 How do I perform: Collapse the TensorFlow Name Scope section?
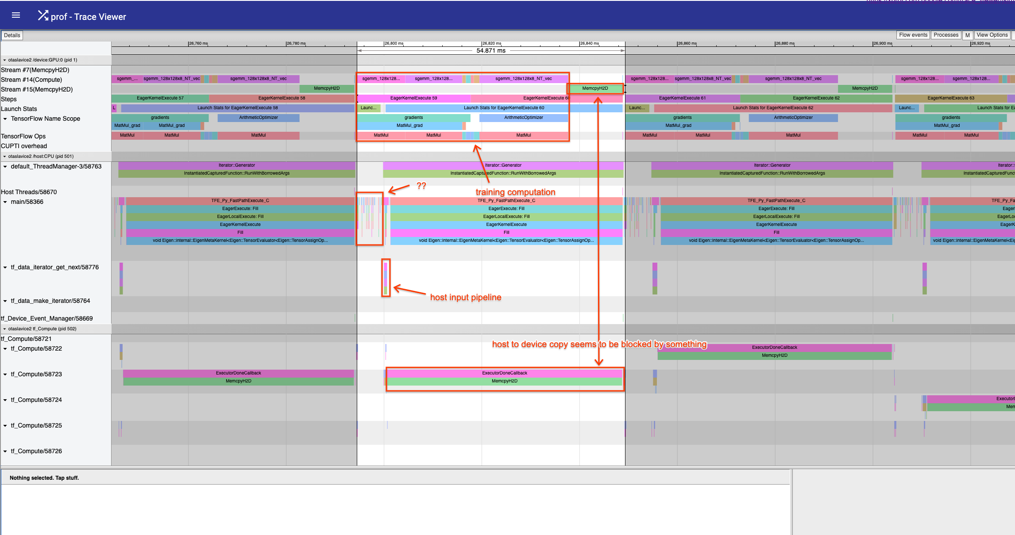(6, 118)
